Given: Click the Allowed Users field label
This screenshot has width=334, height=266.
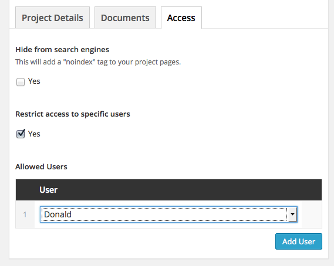Looking at the screenshot, I should pos(41,167).
